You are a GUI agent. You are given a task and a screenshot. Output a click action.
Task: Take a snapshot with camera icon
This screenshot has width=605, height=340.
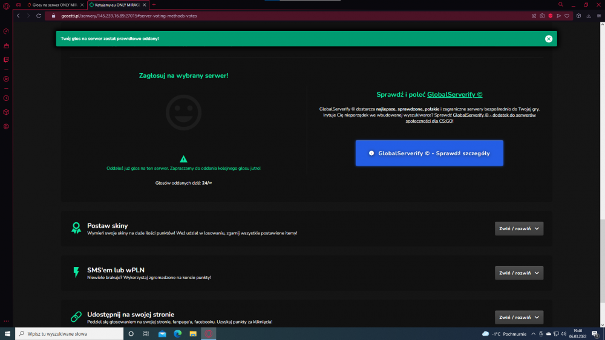(x=542, y=16)
